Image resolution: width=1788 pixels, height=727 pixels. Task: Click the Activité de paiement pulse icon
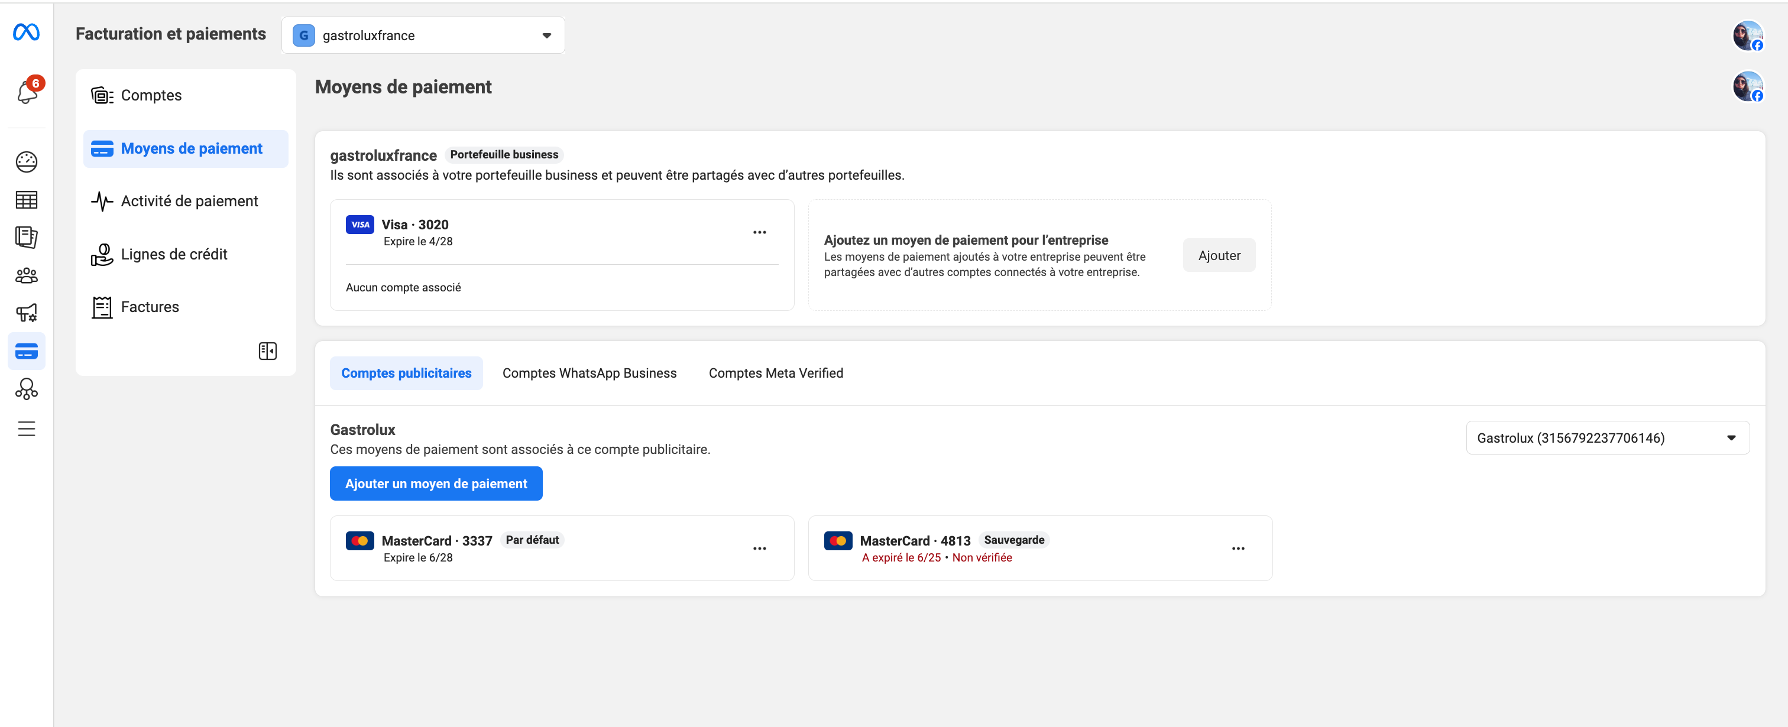tap(102, 201)
